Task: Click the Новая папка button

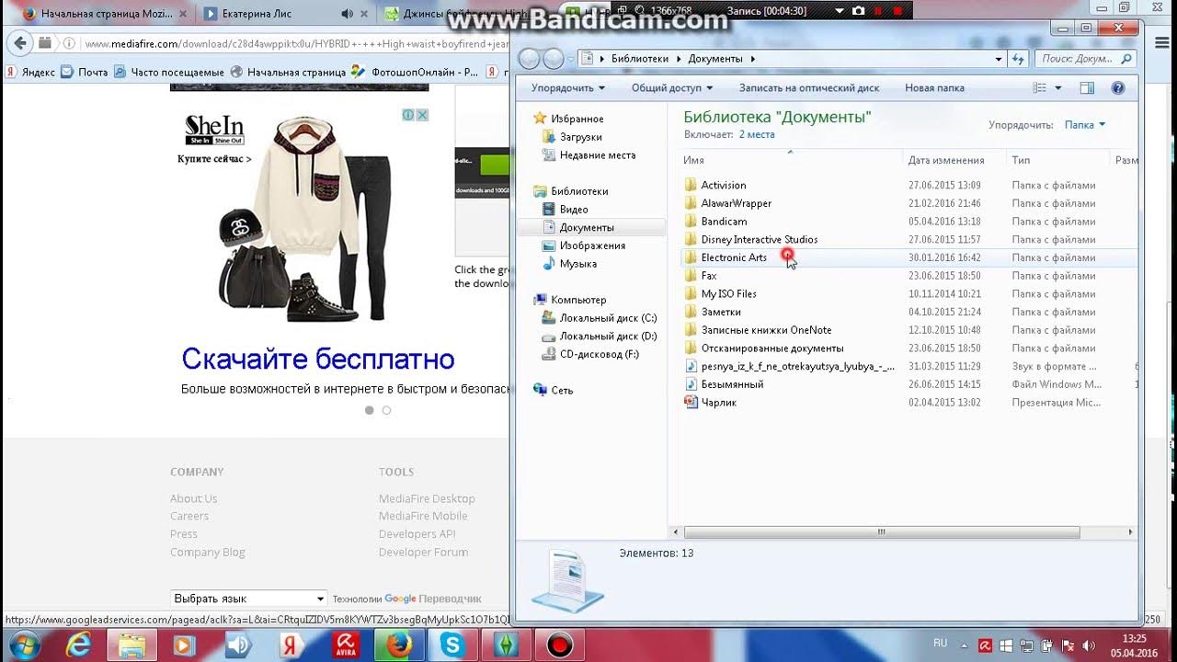Action: [x=934, y=88]
